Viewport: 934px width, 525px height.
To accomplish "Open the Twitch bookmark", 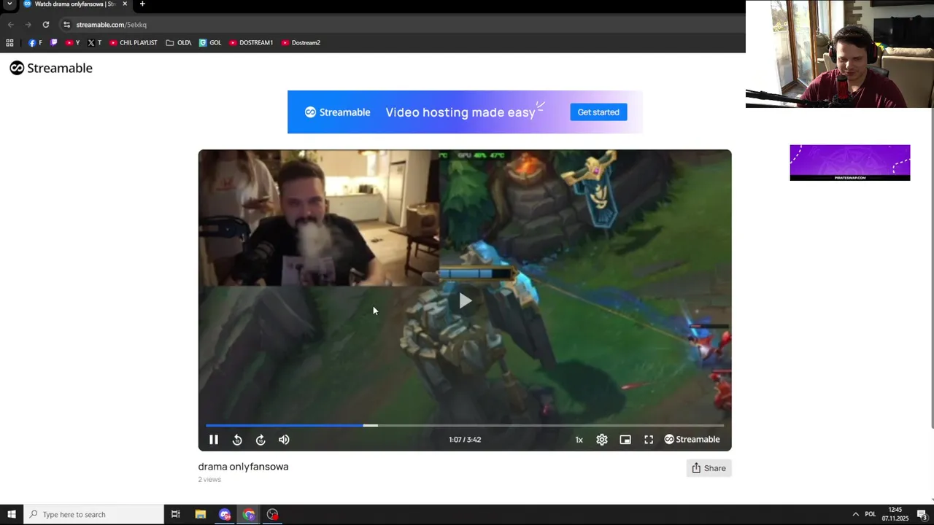I will [x=53, y=43].
